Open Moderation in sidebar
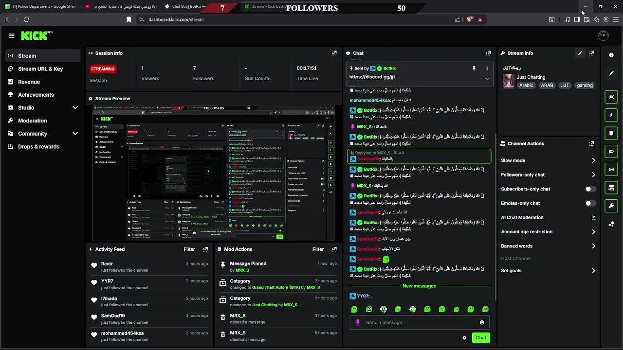The image size is (623, 350). click(x=43, y=121)
